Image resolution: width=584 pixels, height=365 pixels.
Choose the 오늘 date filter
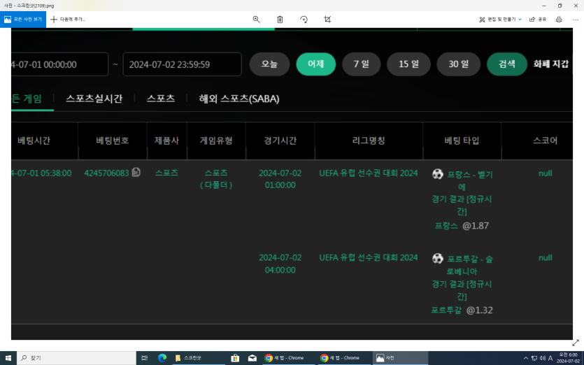269,64
